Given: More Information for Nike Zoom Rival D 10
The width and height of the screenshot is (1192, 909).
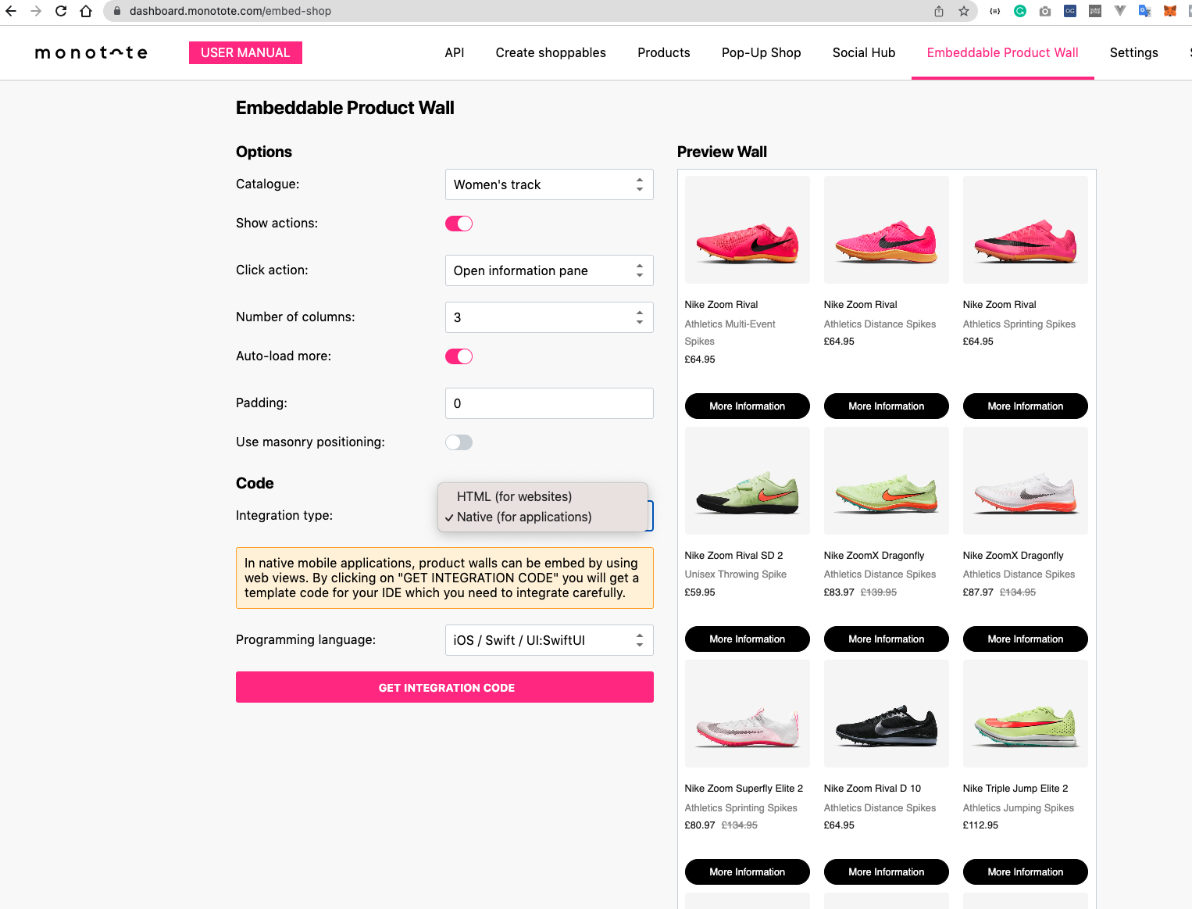Looking at the screenshot, I should pos(887,871).
